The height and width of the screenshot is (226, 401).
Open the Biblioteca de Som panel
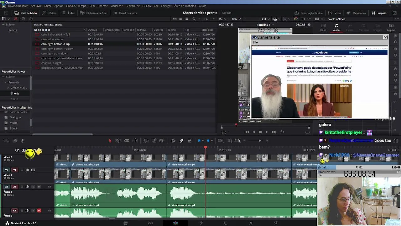pos(94,13)
